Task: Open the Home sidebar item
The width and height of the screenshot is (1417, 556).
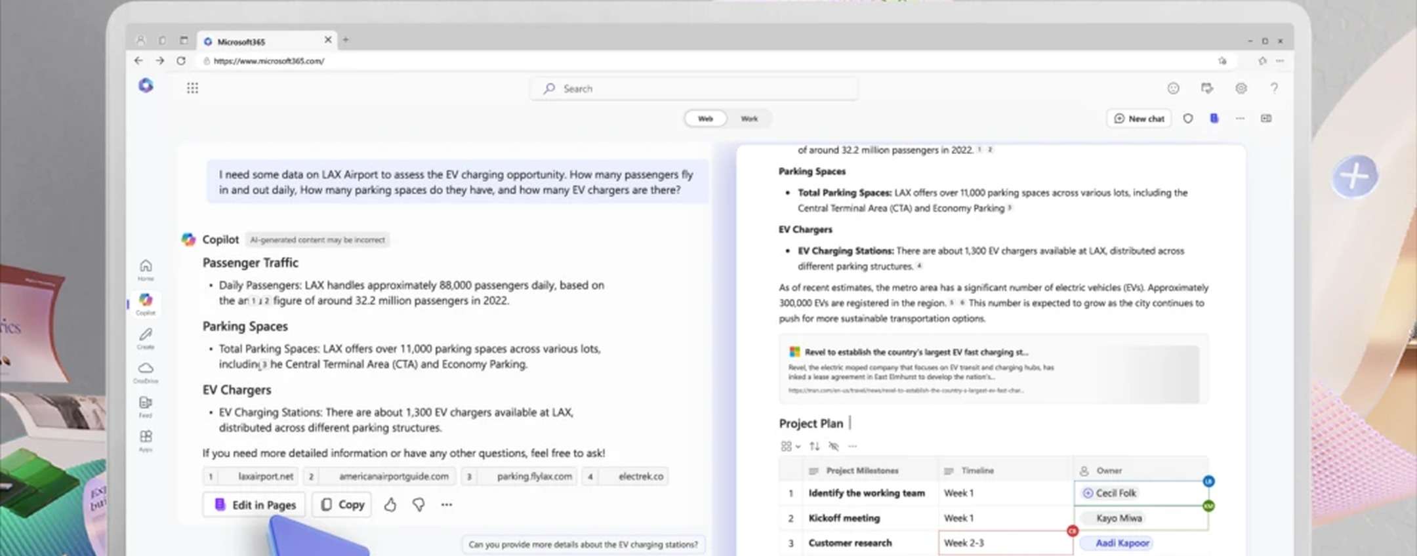Action: (146, 269)
